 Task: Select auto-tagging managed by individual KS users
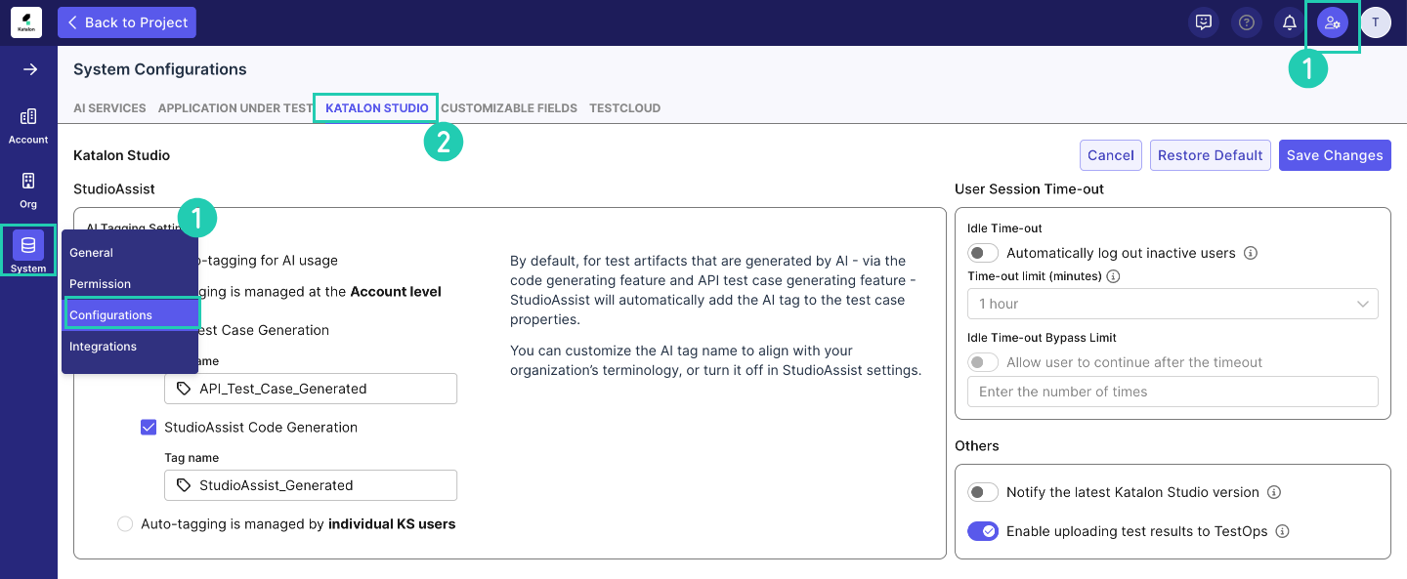pyautogui.click(x=125, y=524)
